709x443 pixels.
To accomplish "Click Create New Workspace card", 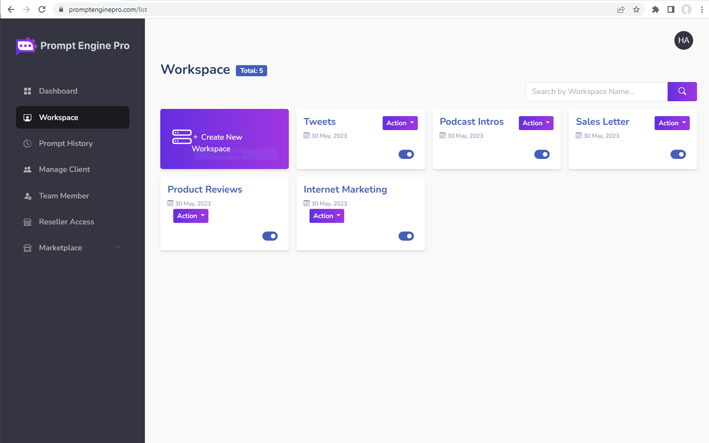I will (224, 139).
